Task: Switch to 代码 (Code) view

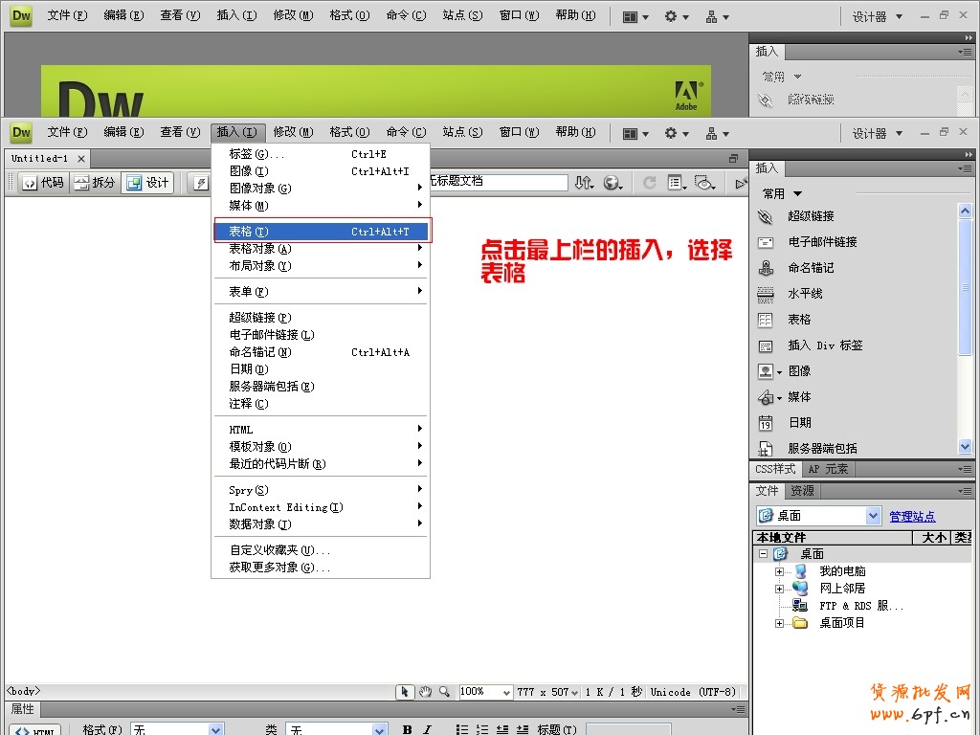Action: click(x=43, y=183)
